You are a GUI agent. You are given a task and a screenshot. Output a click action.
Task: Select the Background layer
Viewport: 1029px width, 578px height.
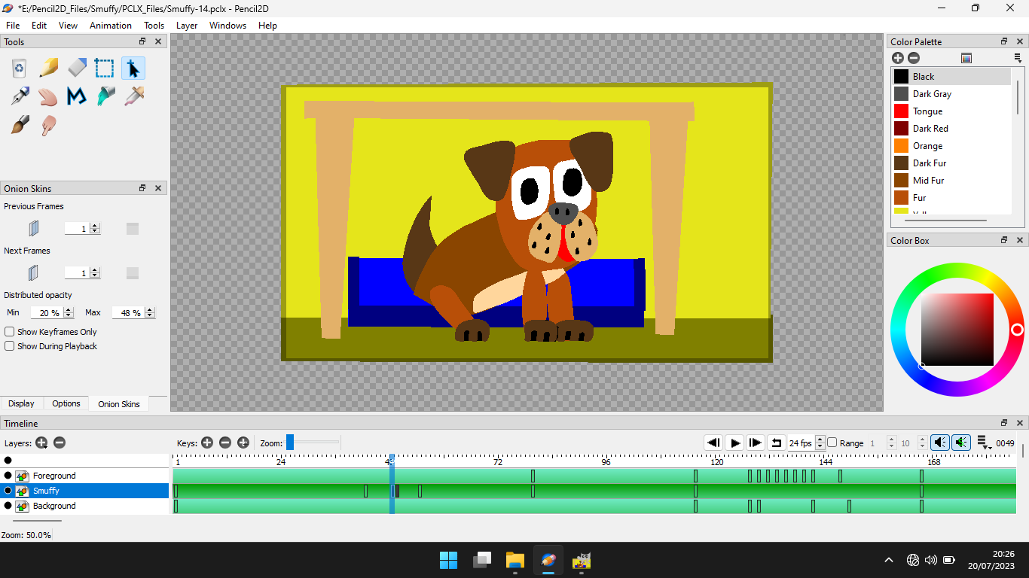[x=84, y=506]
